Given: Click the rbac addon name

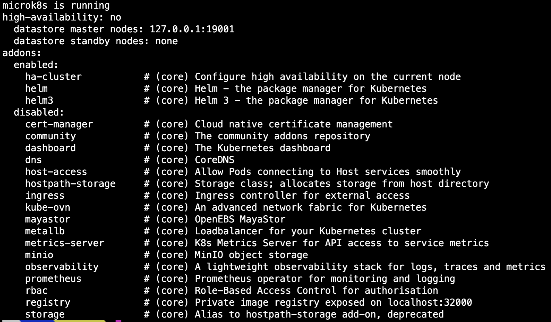Looking at the screenshot, I should [x=36, y=291].
